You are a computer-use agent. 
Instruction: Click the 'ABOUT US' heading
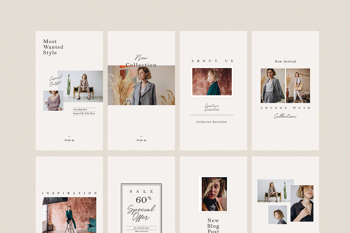click(x=213, y=61)
